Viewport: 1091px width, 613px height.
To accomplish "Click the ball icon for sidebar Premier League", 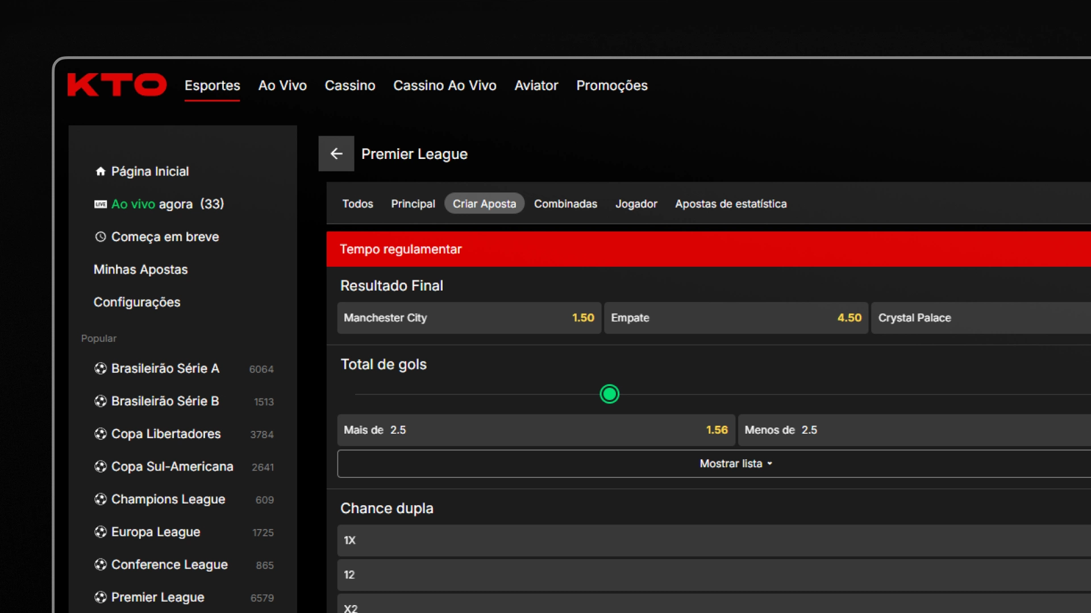I will tap(101, 598).
